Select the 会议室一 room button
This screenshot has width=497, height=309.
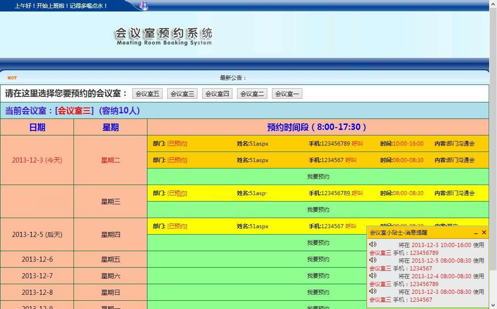coord(287,93)
